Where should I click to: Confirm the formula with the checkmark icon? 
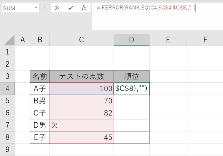(71, 8)
